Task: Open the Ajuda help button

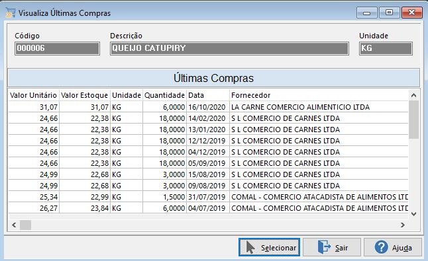Action: point(393,247)
